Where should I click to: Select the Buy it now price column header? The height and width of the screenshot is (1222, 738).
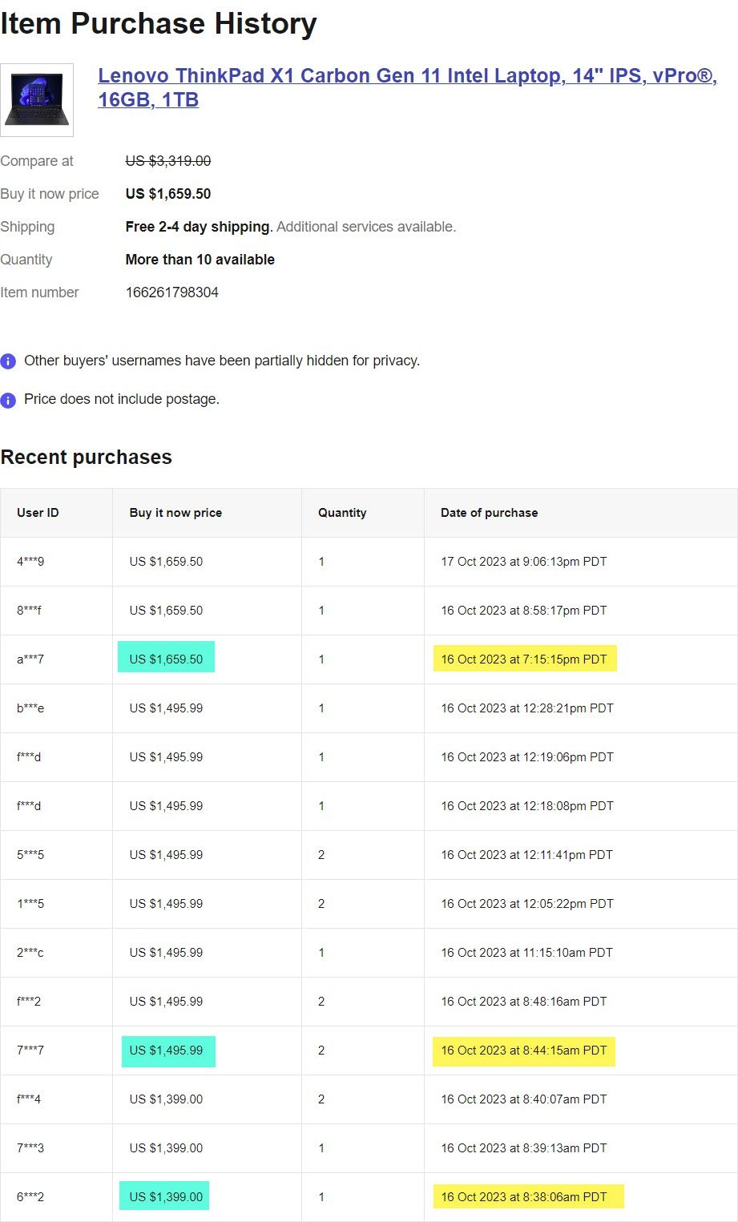tap(175, 513)
